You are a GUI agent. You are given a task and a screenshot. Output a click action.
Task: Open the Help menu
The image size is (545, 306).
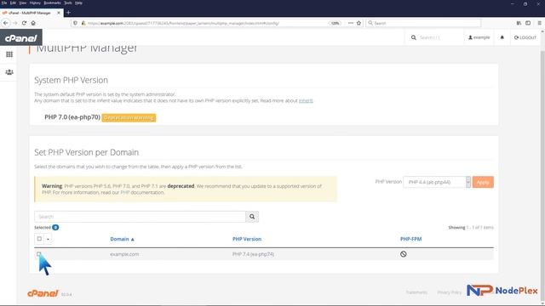tap(79, 3)
